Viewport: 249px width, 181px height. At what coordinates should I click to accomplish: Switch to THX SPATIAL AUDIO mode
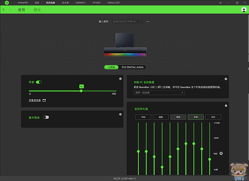[x=132, y=67]
